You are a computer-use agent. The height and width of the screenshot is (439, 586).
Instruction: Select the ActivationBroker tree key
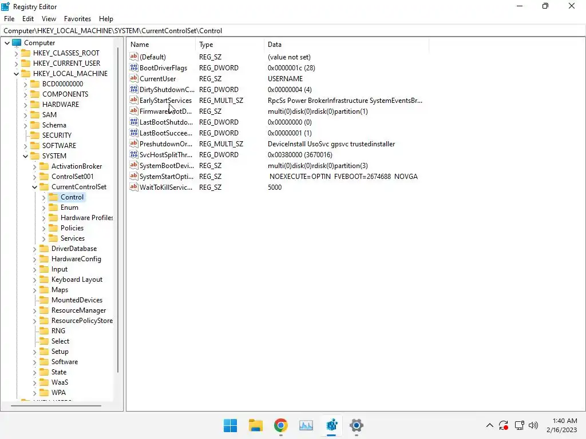click(77, 166)
